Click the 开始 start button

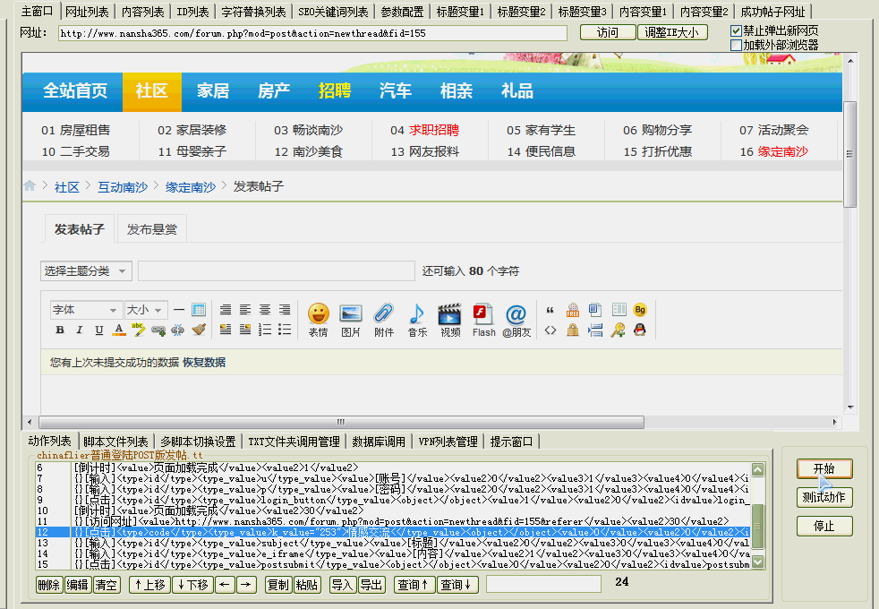click(x=824, y=468)
